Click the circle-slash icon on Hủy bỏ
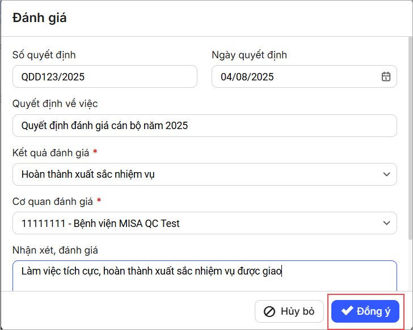Image resolution: width=413 pixels, height=330 pixels. 270,311
